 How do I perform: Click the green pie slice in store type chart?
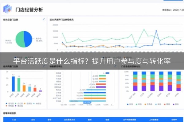[x=20, y=39]
